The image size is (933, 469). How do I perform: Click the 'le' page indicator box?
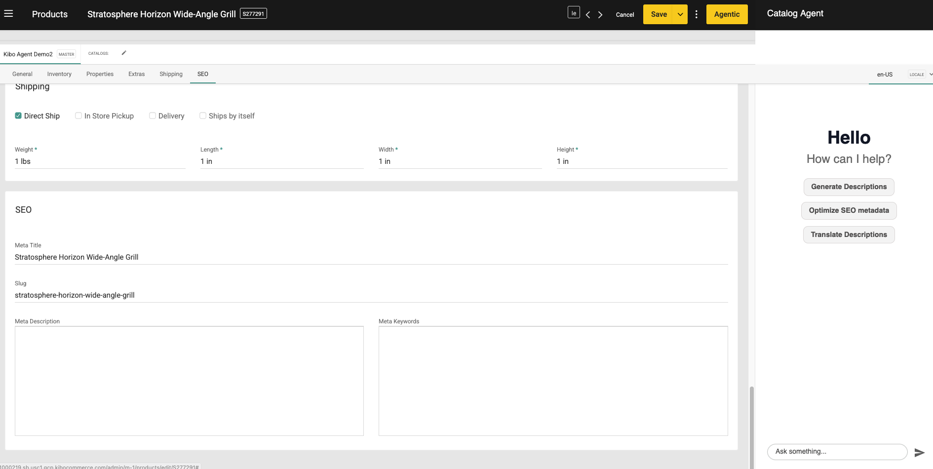click(574, 12)
